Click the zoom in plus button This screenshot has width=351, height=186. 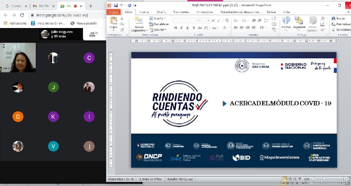[343, 179]
